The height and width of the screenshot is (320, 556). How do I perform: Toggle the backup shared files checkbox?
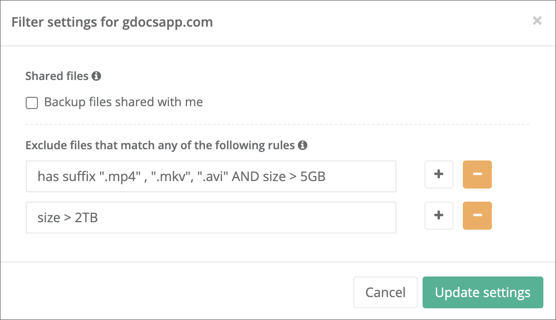tap(31, 102)
